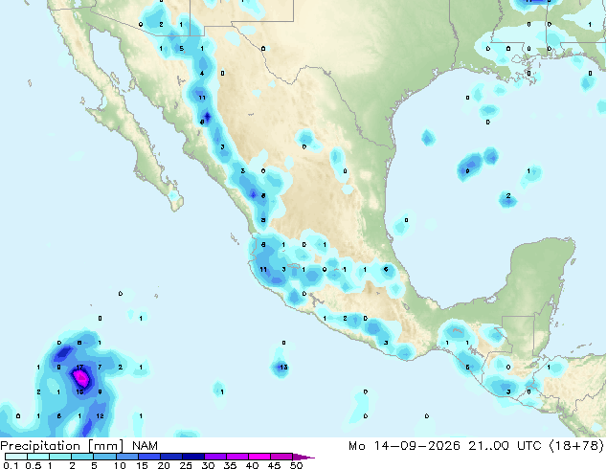Click the 15 value below the magenta core
The height and width of the screenshot is (469, 607).
[x=79, y=391]
